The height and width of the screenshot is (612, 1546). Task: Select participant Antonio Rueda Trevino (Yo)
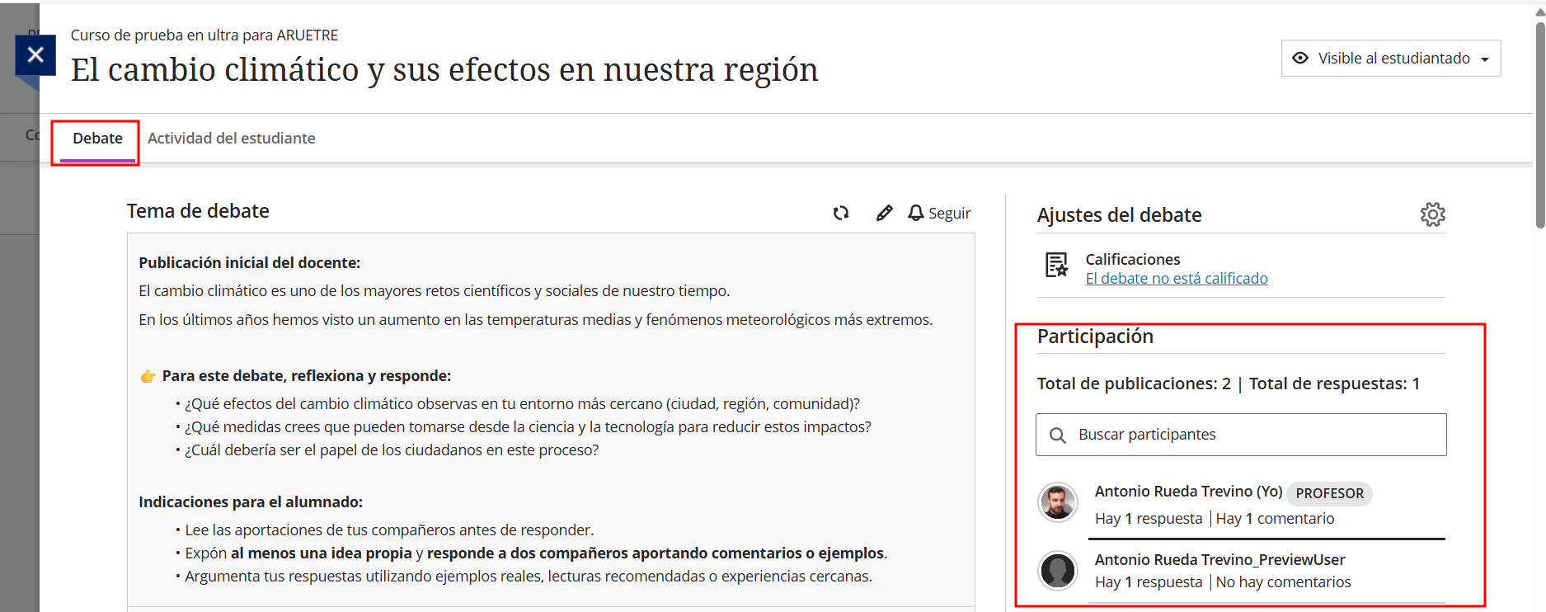pyautogui.click(x=1187, y=492)
